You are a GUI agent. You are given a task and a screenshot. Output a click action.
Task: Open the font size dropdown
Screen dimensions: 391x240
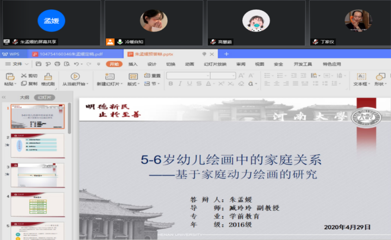tap(234, 75)
